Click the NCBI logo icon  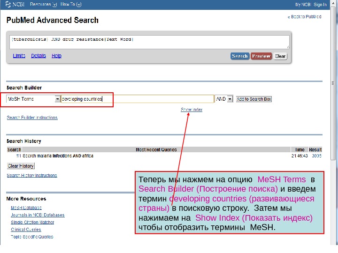click(15, 5)
